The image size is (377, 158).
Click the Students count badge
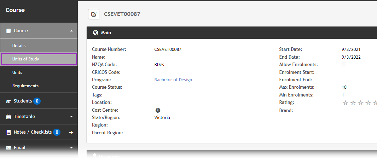37,101
